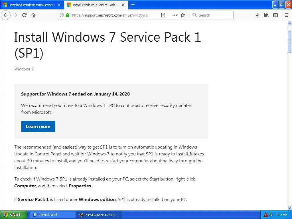
Task: Click Support for Windows 7 ended heading
Action: pyautogui.click(x=75, y=94)
